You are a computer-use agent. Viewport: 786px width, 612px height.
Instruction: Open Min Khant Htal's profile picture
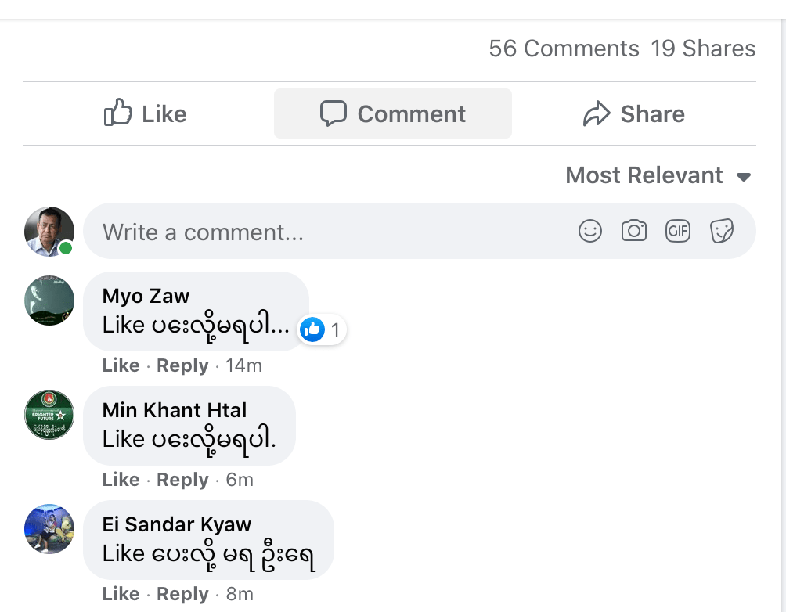49,414
